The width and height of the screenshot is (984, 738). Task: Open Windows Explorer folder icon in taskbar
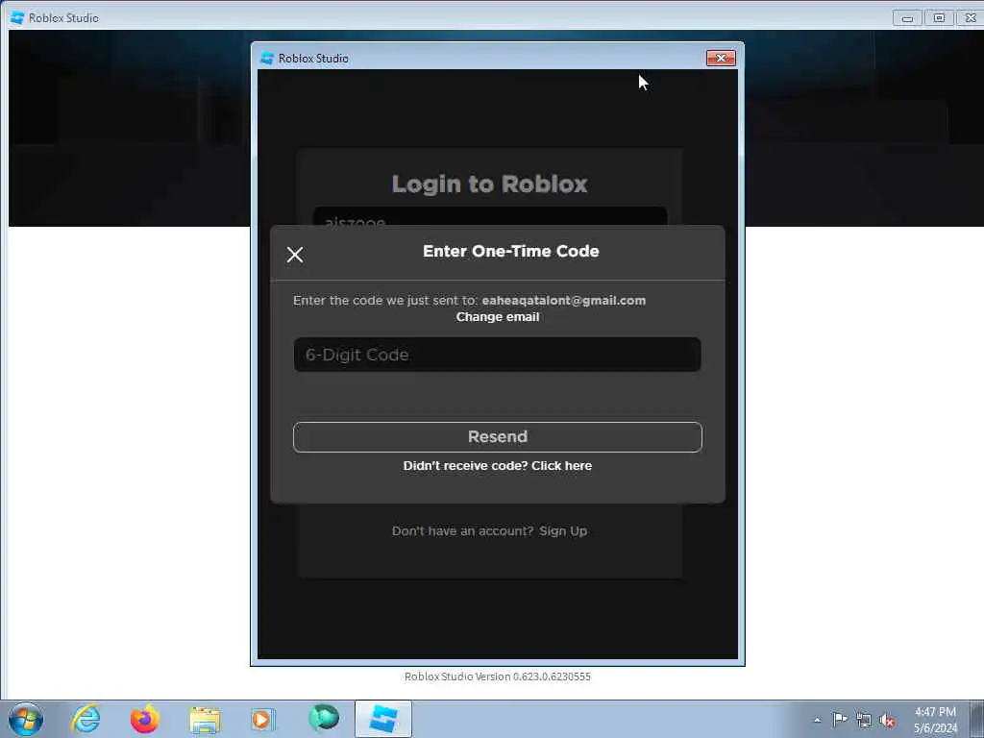click(205, 720)
